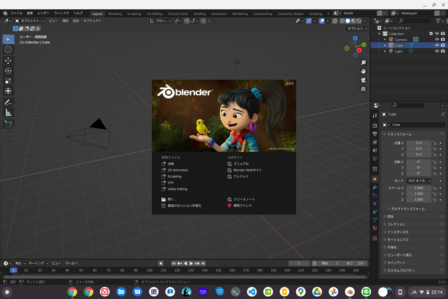Open the Physics properties tab
The height and width of the screenshot is (299, 448).
click(x=375, y=204)
